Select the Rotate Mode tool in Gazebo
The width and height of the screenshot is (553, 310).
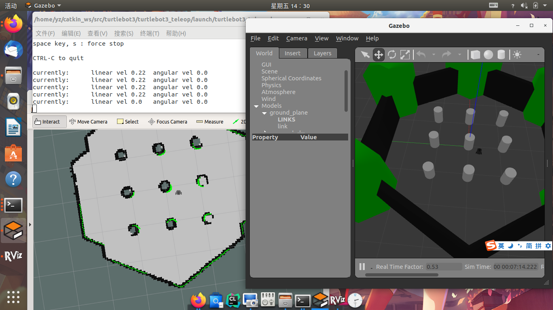point(391,55)
